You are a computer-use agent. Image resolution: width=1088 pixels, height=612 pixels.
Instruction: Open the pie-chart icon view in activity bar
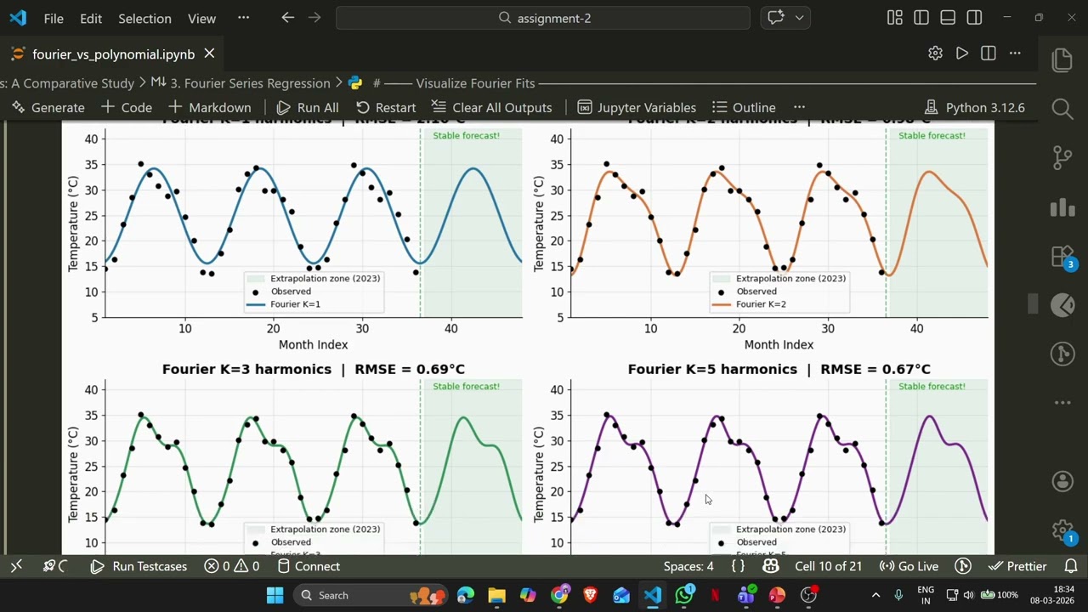coord(1062,304)
